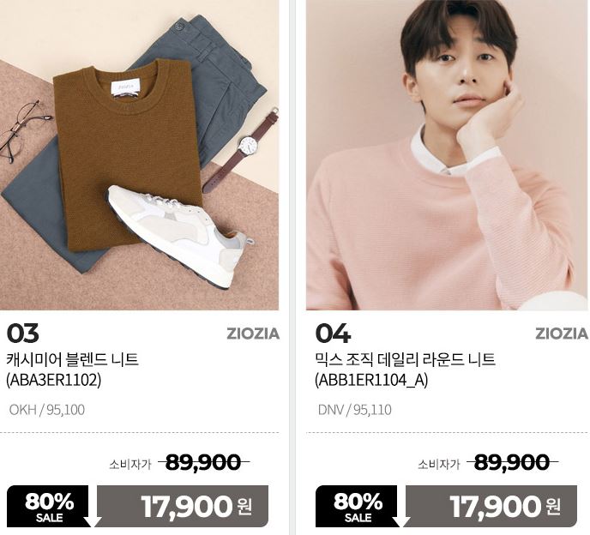Click the 80% SALE badge on item 03
590x535 pixels.
49,507
